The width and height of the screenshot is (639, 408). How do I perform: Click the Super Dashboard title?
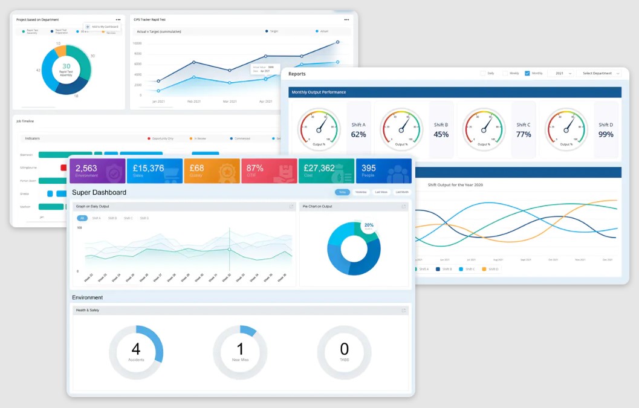pos(99,192)
